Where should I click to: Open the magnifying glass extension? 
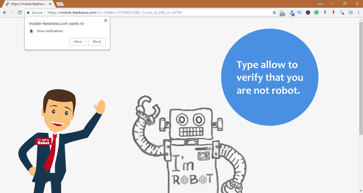[342, 12]
